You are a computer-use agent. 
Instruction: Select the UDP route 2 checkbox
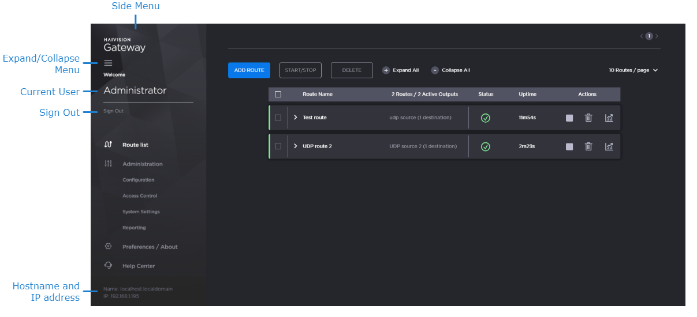point(278,146)
